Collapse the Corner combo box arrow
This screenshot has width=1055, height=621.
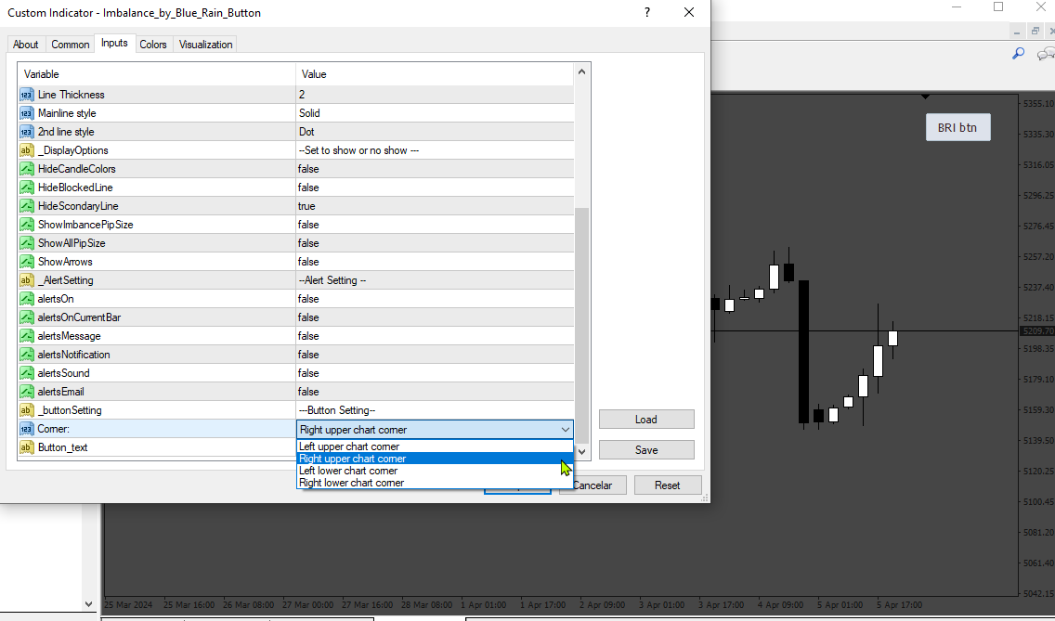coord(566,429)
